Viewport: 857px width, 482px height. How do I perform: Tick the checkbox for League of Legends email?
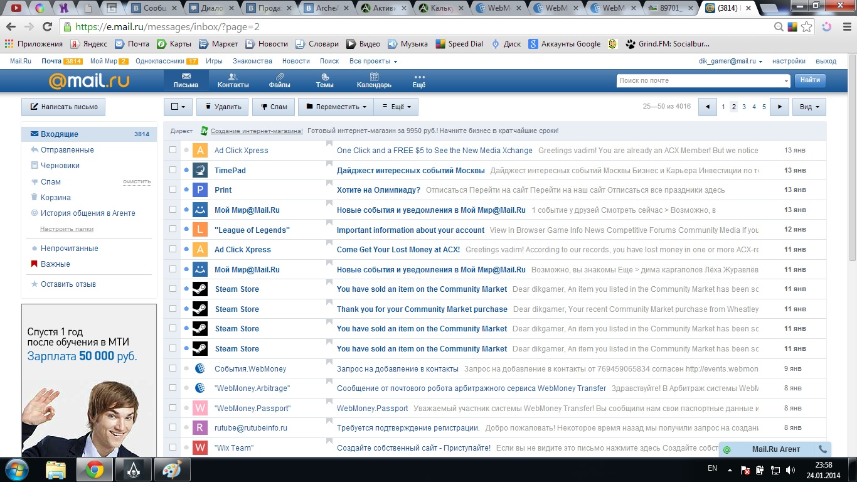click(x=173, y=230)
